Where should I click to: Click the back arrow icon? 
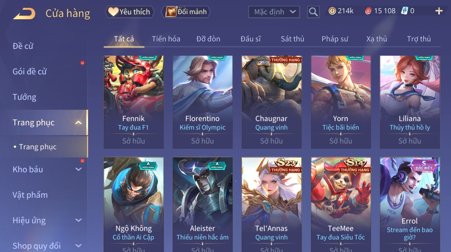click(x=24, y=13)
